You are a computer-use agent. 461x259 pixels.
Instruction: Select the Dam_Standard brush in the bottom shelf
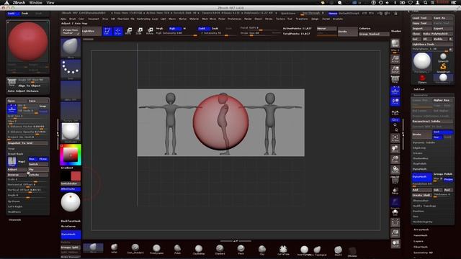point(135,249)
